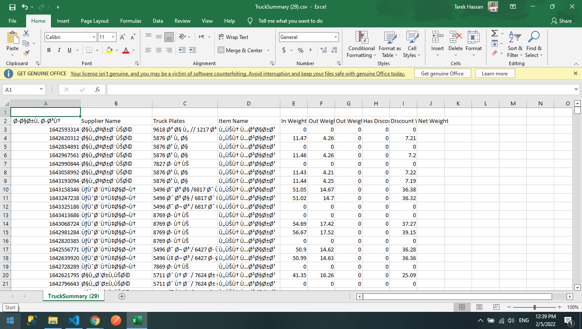Open the Review menu tab
Image resolution: width=582 pixels, height=329 pixels.
click(x=182, y=21)
